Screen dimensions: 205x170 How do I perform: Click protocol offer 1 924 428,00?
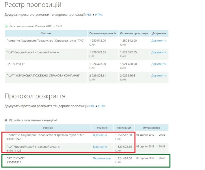pos(124,158)
